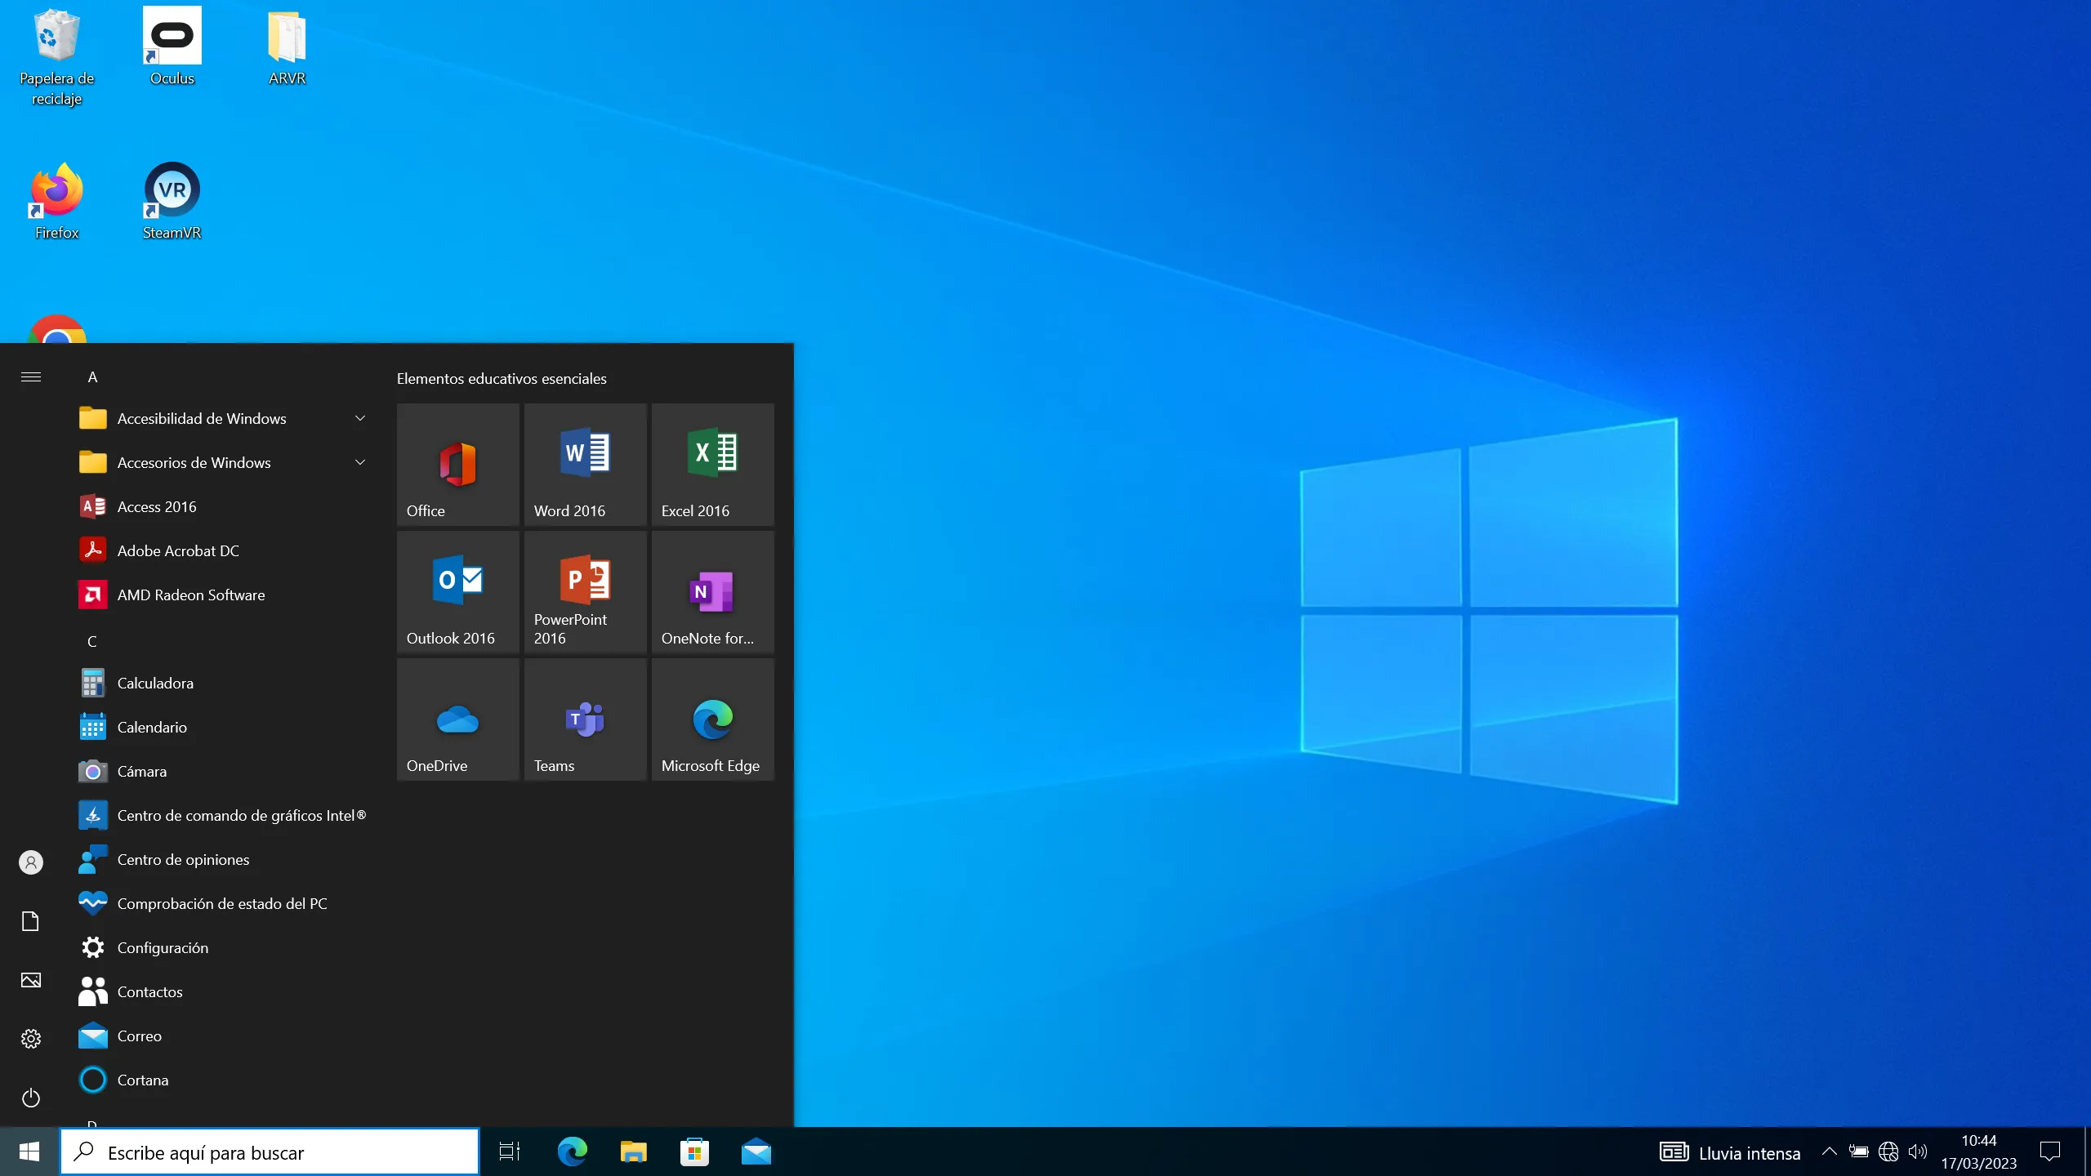Open the Contactos app

click(x=222, y=991)
